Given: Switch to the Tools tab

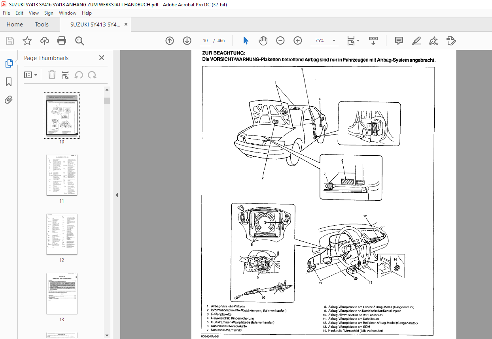Looking at the screenshot, I should pyautogui.click(x=42, y=24).
